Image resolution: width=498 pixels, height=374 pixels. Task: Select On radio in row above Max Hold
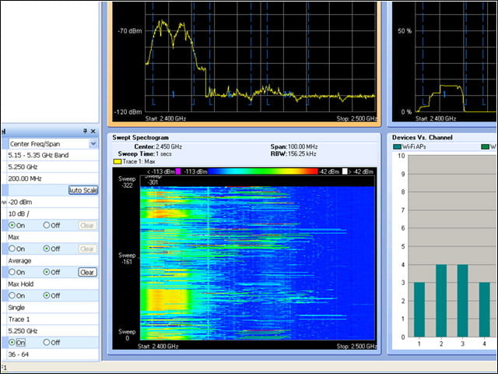point(12,272)
